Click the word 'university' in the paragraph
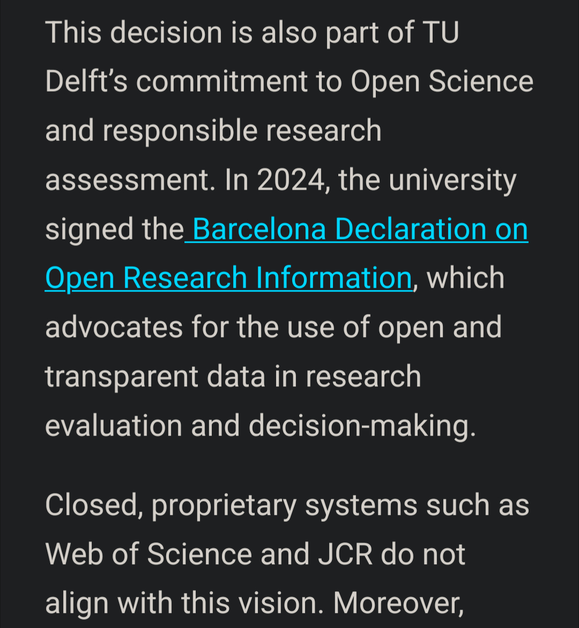 click(x=452, y=180)
